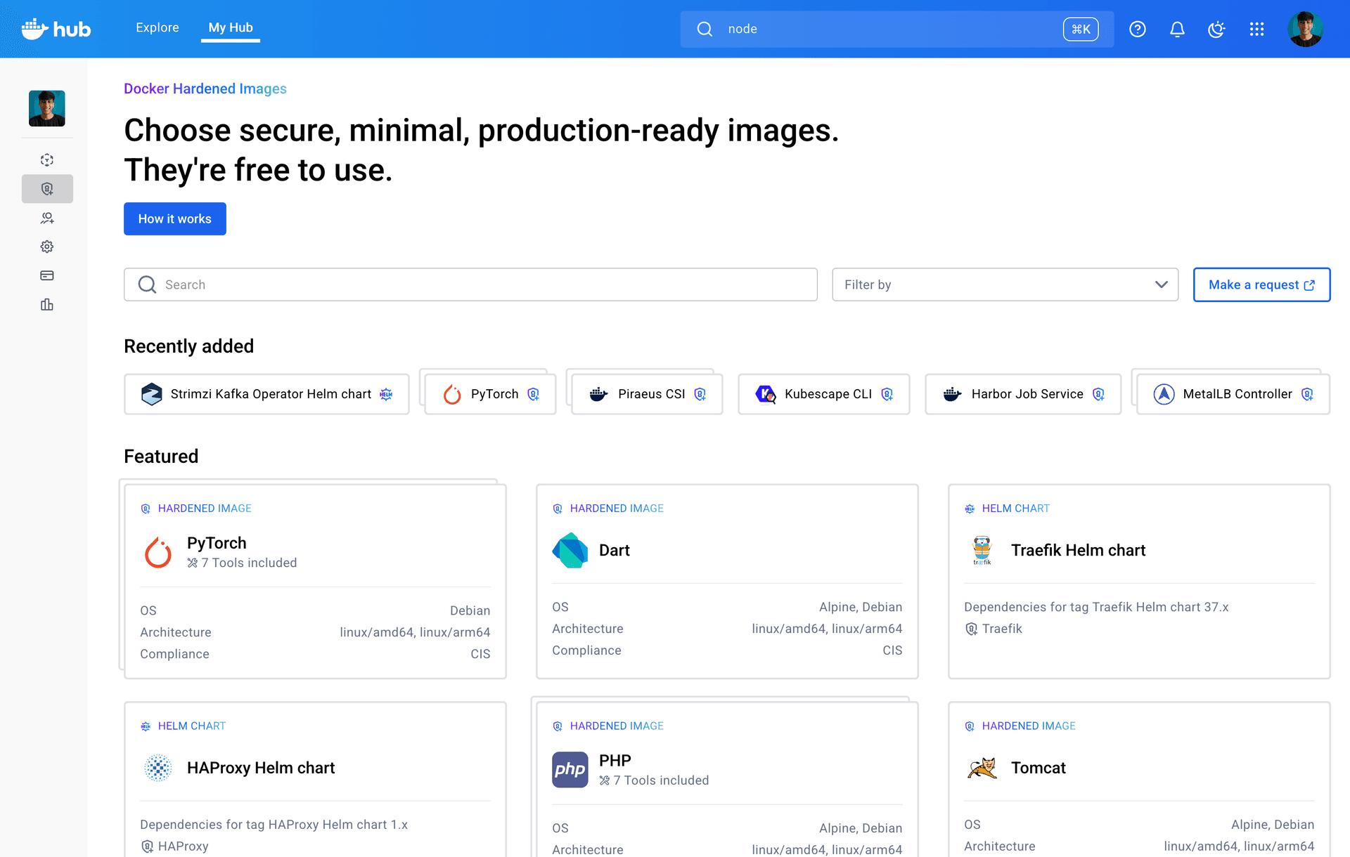Open the Explore tab
The width and height of the screenshot is (1350, 857).
pyautogui.click(x=157, y=27)
